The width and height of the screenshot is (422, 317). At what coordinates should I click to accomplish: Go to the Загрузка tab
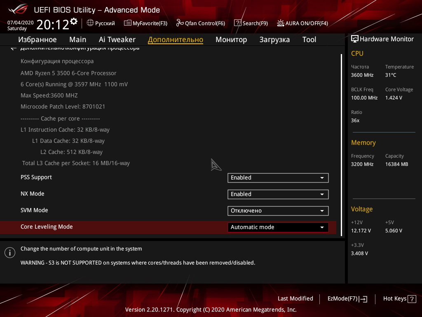pyautogui.click(x=274, y=40)
